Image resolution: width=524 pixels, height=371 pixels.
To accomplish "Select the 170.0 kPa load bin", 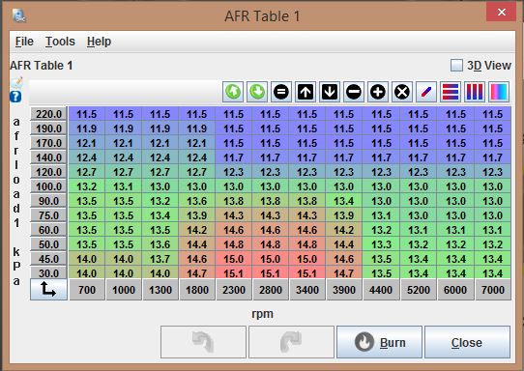I will click(x=48, y=143).
